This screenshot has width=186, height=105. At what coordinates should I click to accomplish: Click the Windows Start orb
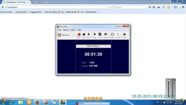(4, 102)
